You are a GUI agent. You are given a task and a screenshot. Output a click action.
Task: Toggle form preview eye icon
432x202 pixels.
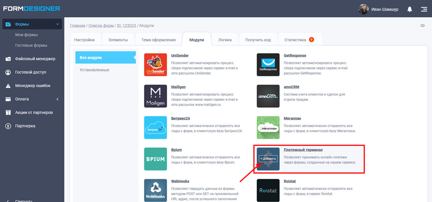[x=422, y=26]
